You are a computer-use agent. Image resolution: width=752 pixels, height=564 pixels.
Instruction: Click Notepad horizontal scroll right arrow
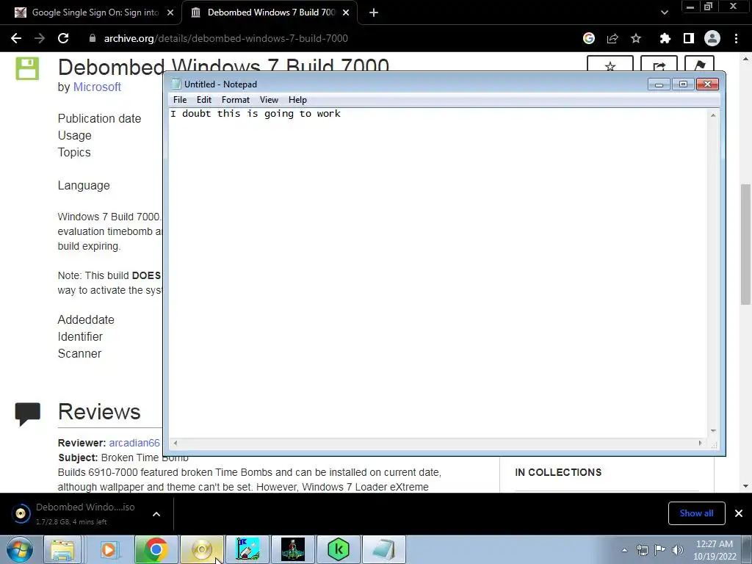click(700, 443)
